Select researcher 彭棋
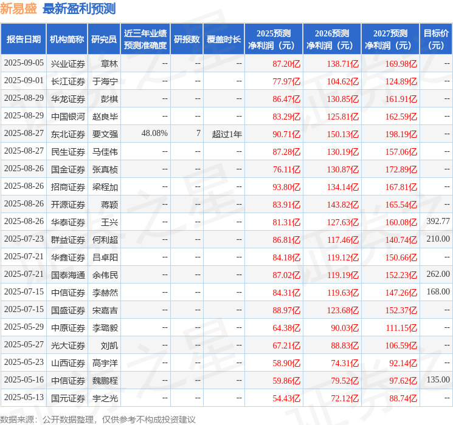The image size is (453, 425). pos(109,99)
